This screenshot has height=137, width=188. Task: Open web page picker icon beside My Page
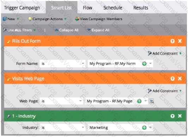(x=152, y=101)
